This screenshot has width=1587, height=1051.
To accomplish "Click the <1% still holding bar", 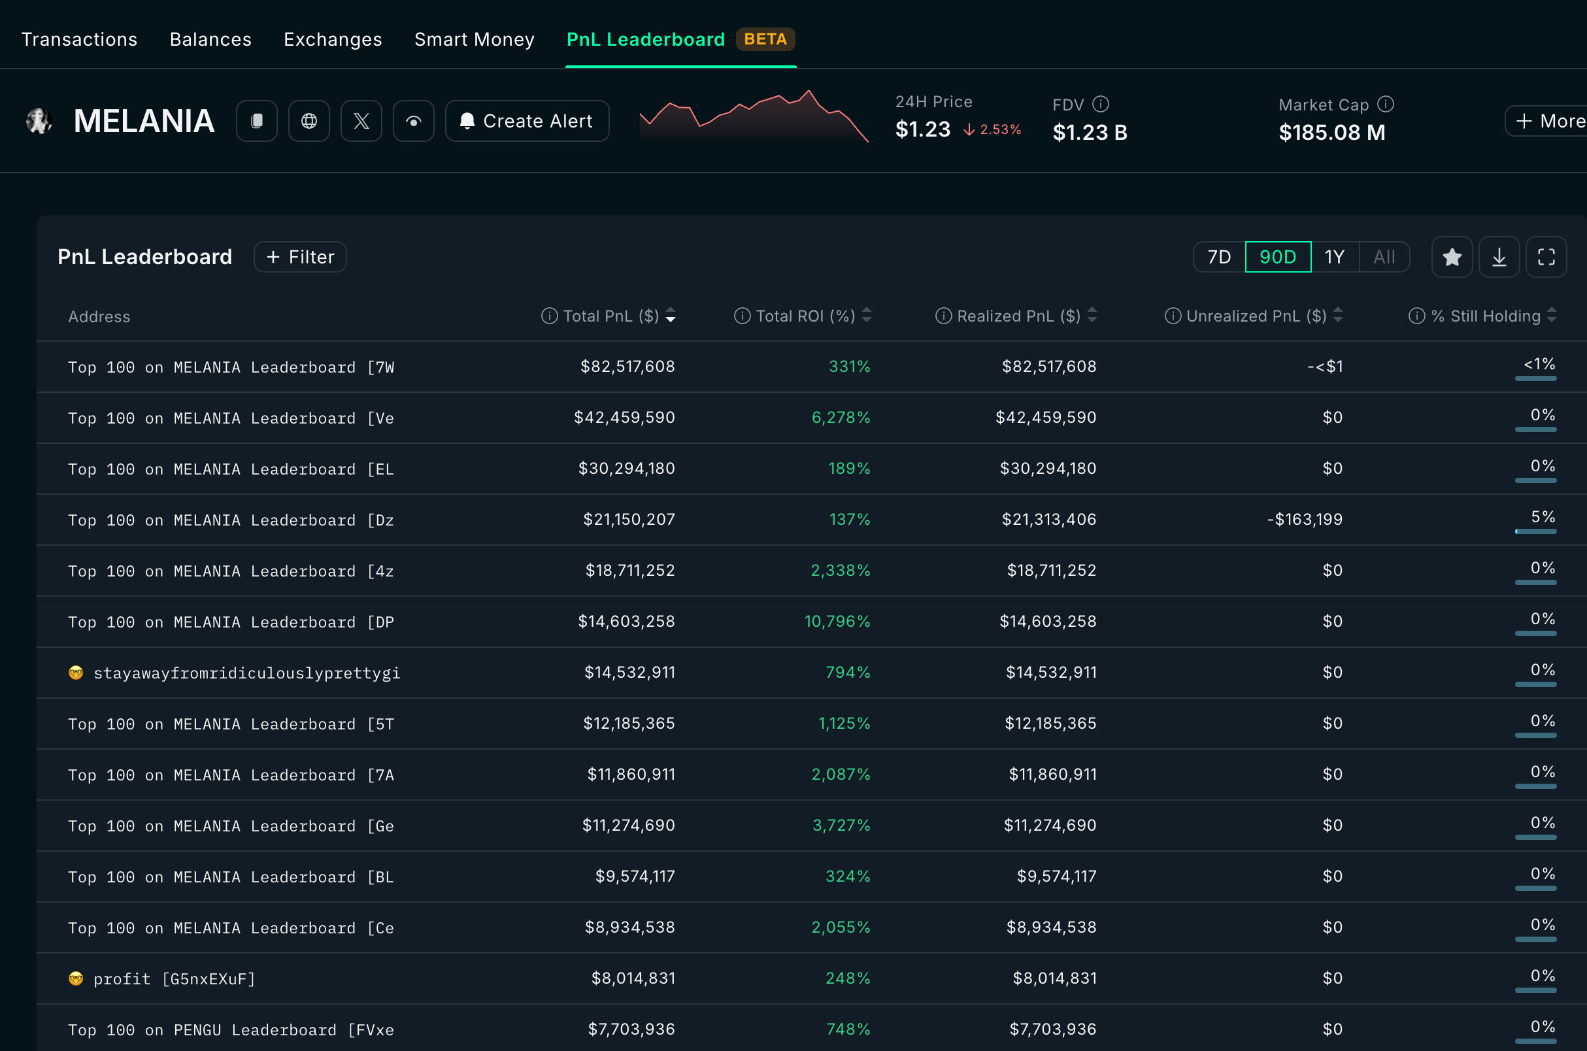I will tap(1535, 378).
